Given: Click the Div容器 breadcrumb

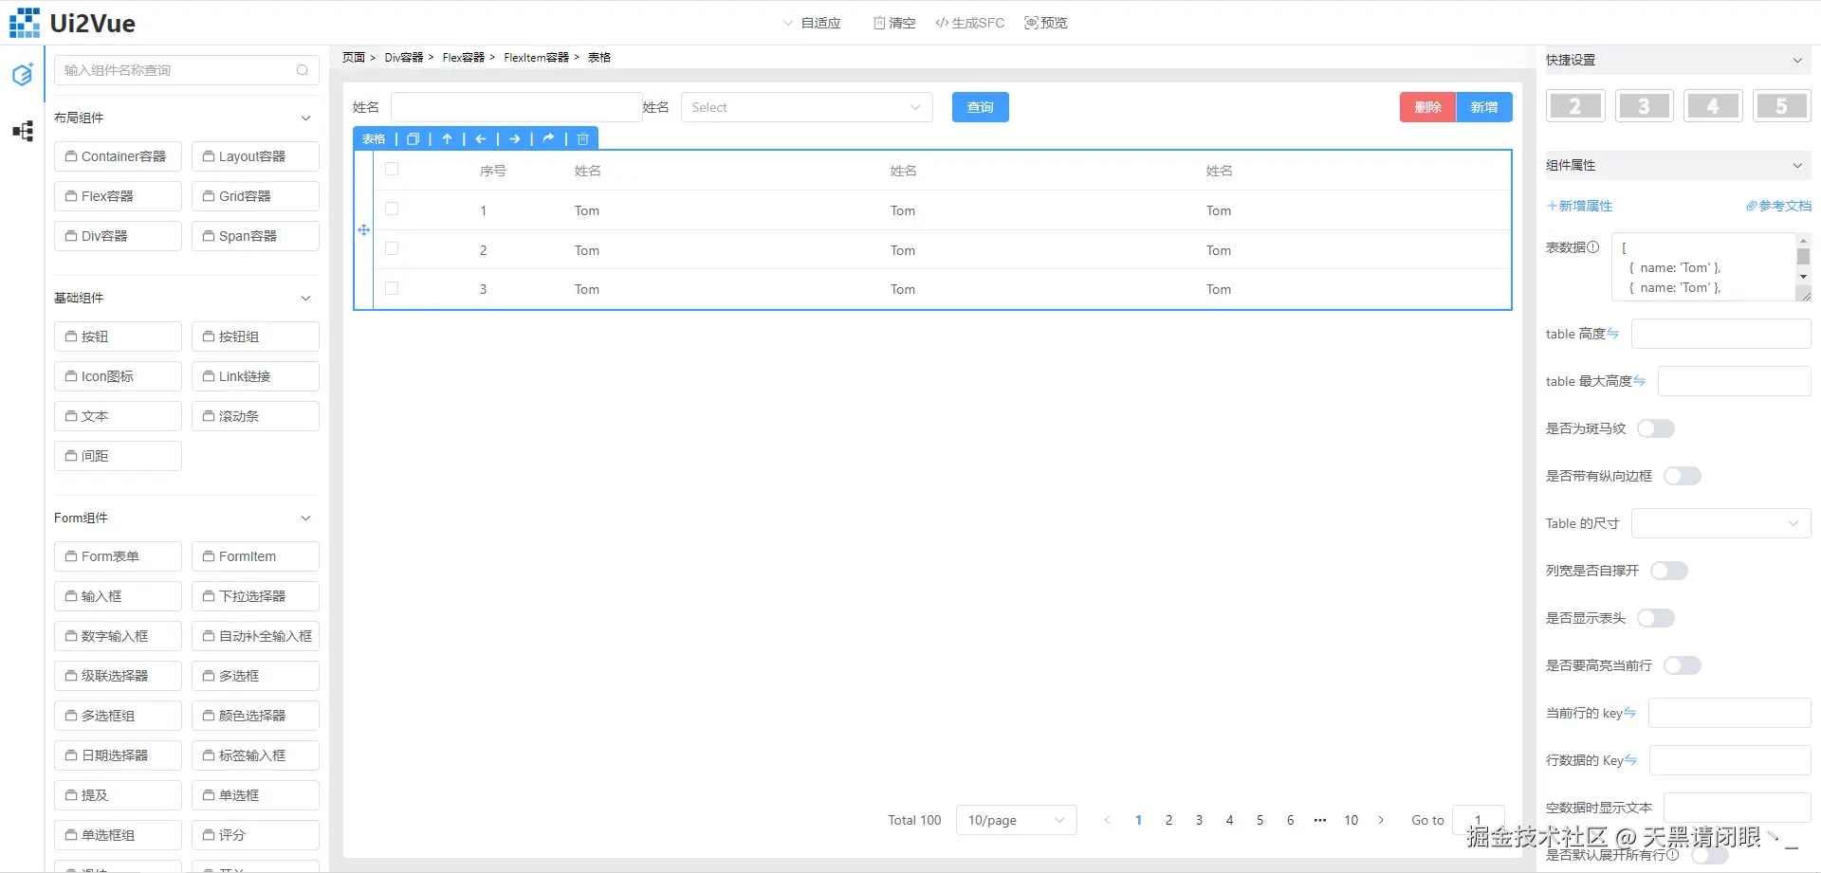Looking at the screenshot, I should click(404, 57).
